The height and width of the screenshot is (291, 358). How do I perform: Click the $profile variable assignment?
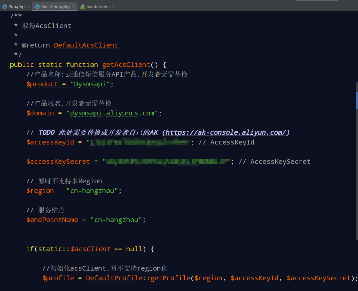(x=58, y=278)
